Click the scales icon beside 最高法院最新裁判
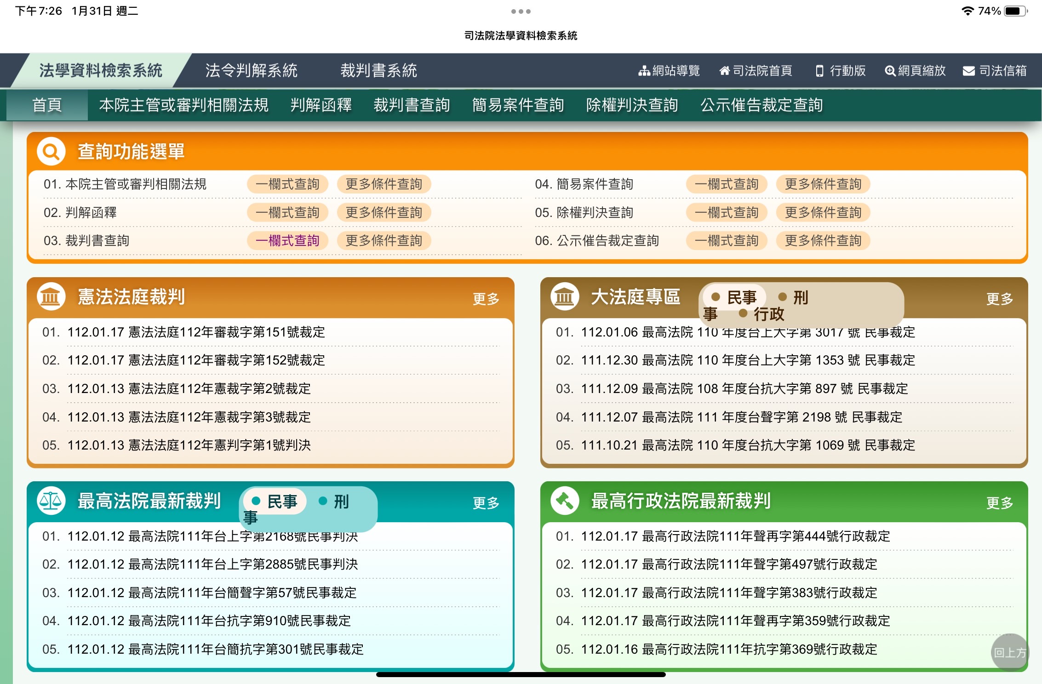Image resolution: width=1042 pixels, height=684 pixels. 51,501
